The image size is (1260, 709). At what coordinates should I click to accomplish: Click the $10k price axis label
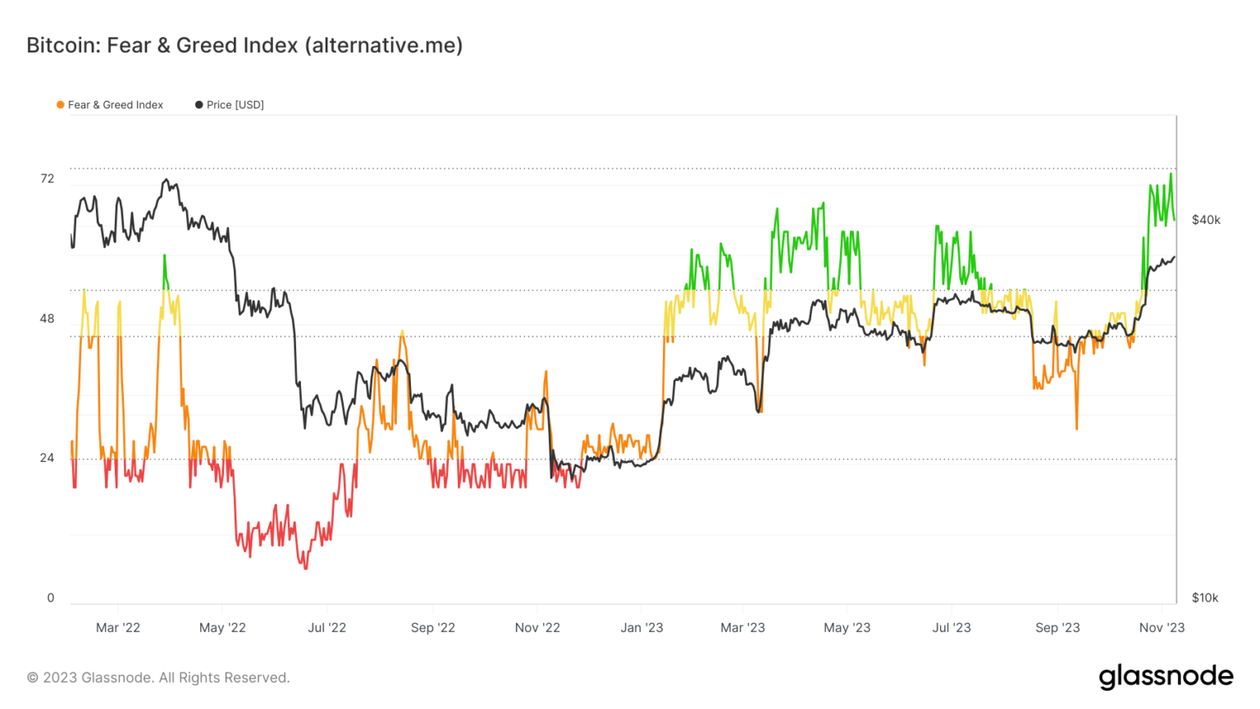[x=1205, y=598]
